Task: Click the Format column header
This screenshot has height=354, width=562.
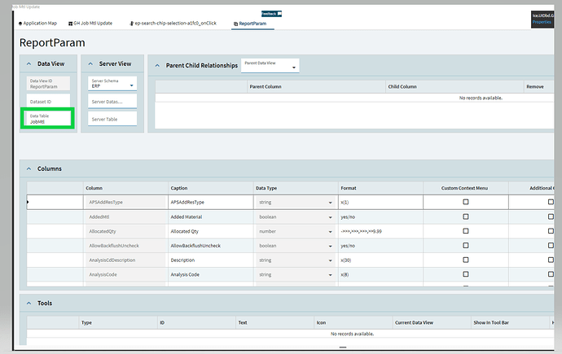Action: (x=380, y=188)
